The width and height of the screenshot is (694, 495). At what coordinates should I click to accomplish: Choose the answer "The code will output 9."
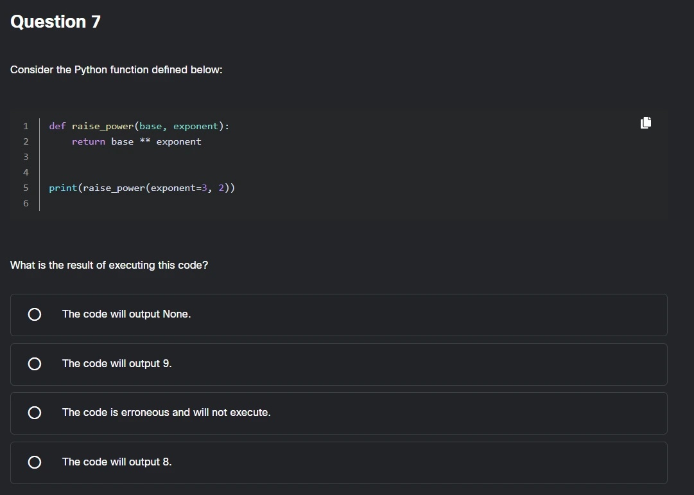click(117, 363)
